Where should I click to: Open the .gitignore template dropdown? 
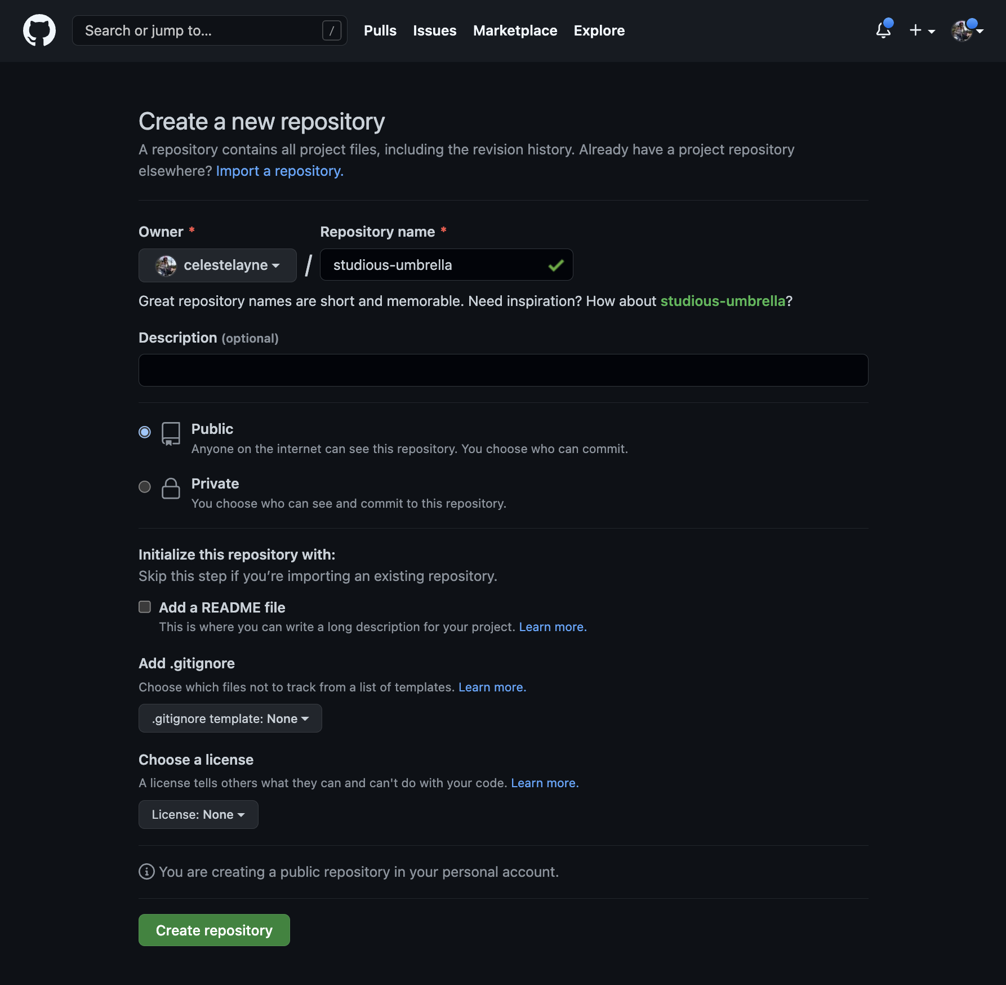pos(230,718)
